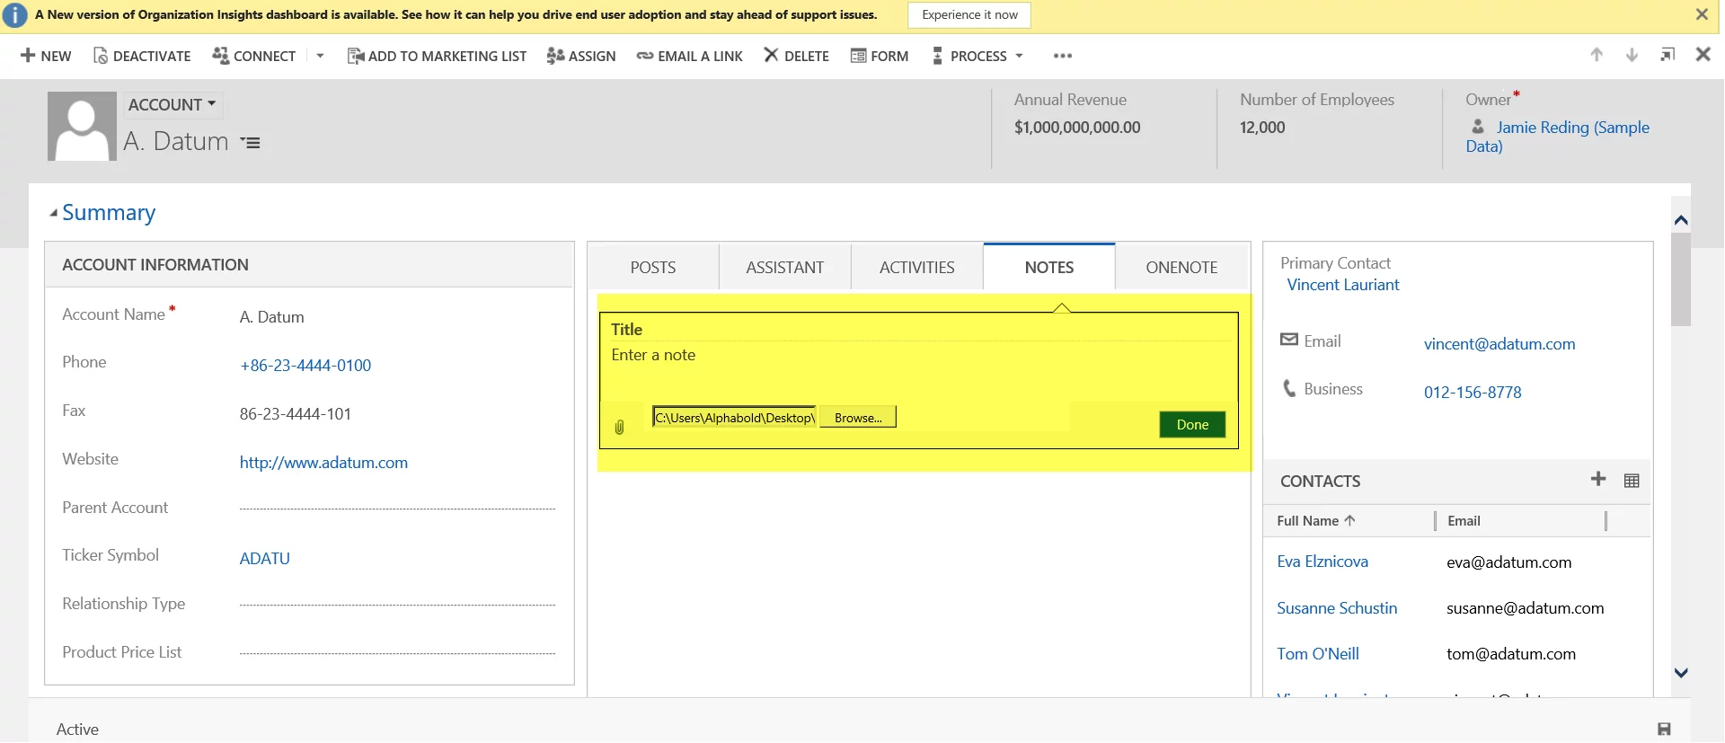Click the Annual Revenue value
The width and height of the screenshot is (1725, 743).
[1077, 128]
